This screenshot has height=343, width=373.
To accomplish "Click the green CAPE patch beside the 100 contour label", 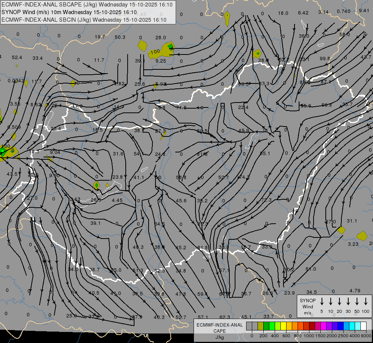I will point(171,46).
